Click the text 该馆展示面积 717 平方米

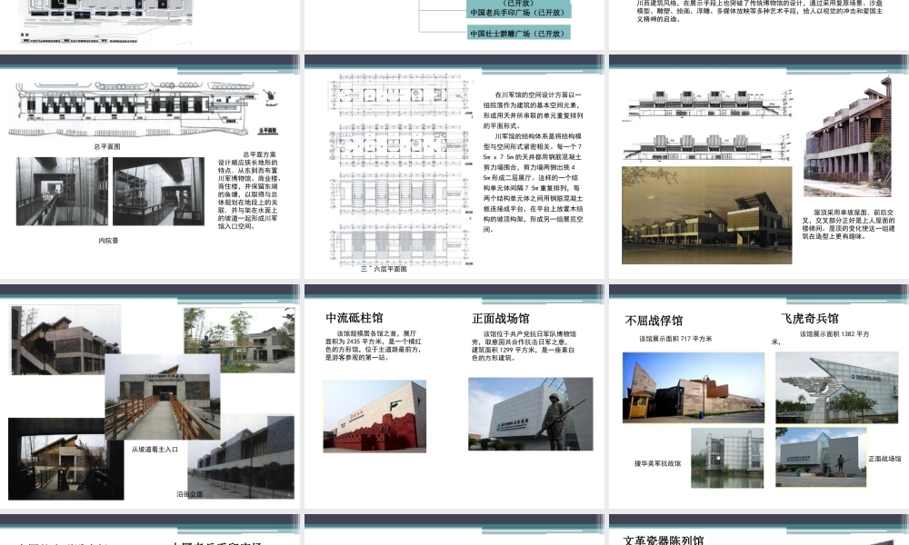[x=675, y=339]
